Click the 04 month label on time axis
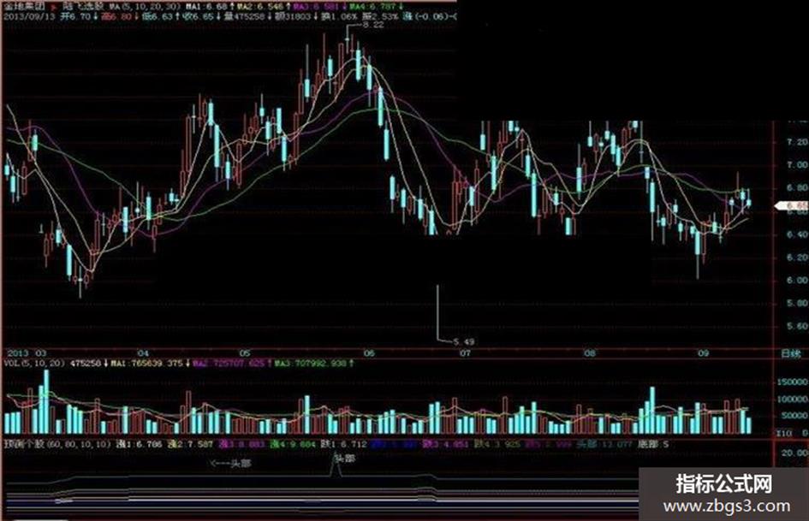The image size is (809, 521). [143, 353]
